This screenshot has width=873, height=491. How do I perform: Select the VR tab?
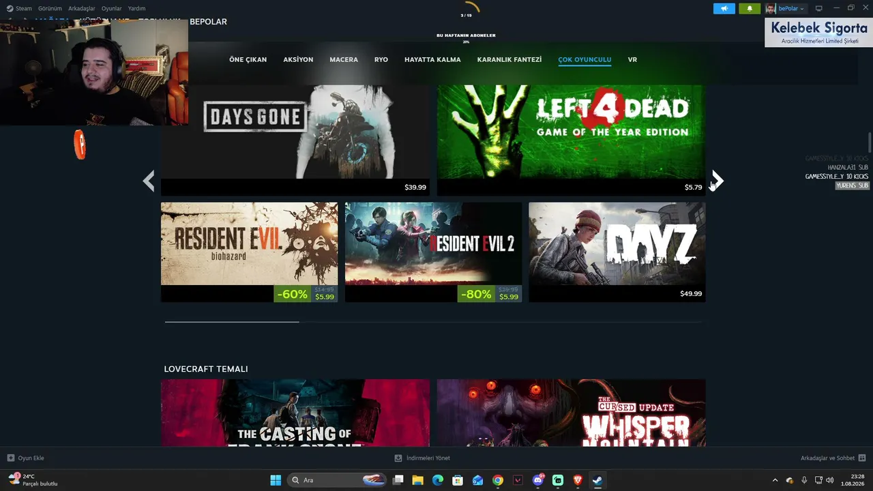pyautogui.click(x=632, y=59)
